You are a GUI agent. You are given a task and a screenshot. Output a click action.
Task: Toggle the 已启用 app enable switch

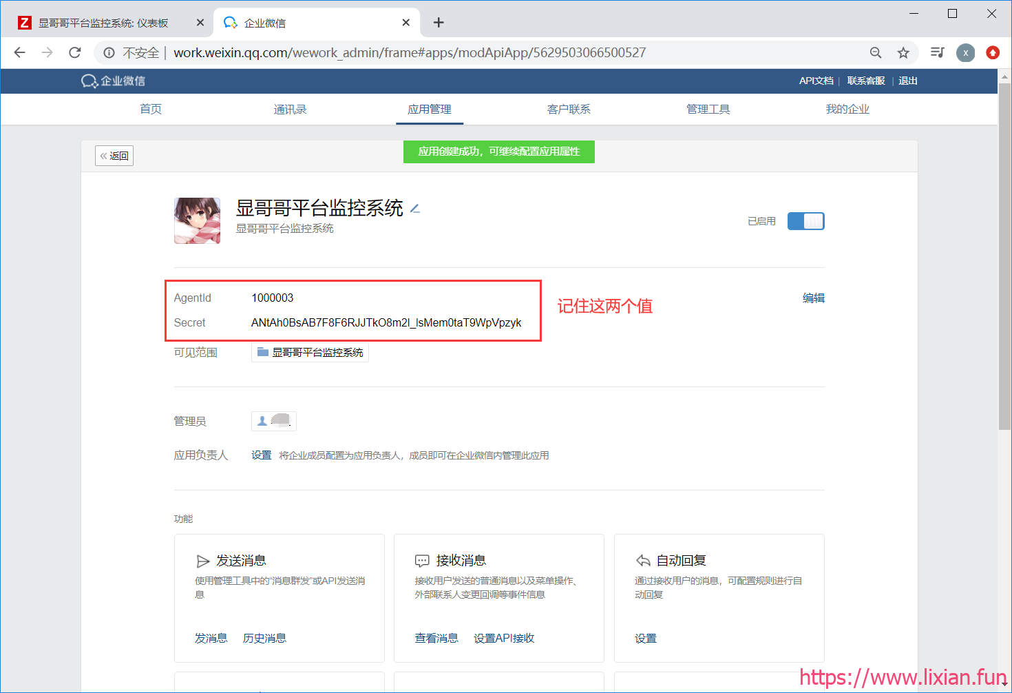pos(805,221)
